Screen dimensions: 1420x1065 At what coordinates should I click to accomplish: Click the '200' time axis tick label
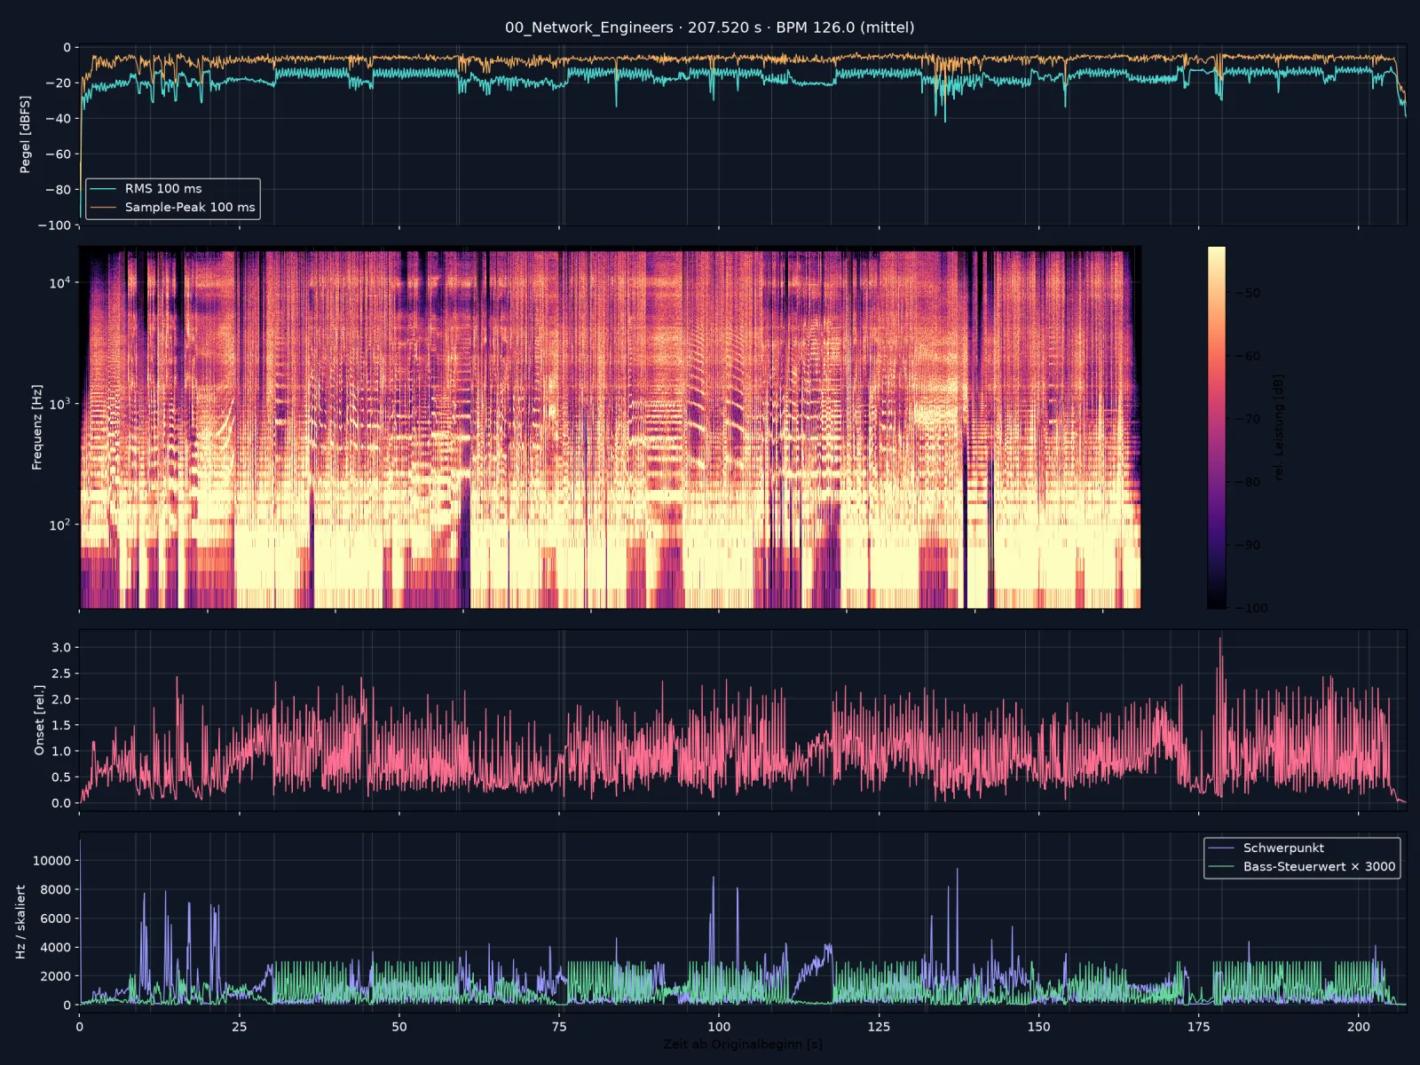[x=1358, y=1027]
